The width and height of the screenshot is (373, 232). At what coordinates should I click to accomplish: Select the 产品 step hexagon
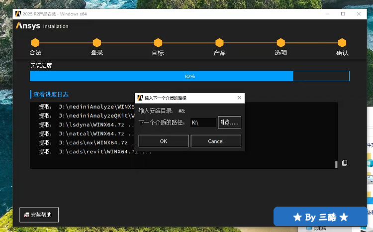(219, 43)
